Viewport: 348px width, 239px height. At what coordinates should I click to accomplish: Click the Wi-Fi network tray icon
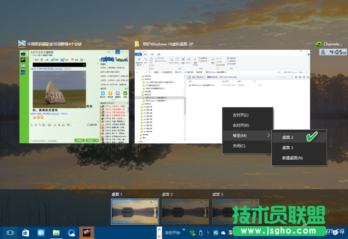coord(192,233)
